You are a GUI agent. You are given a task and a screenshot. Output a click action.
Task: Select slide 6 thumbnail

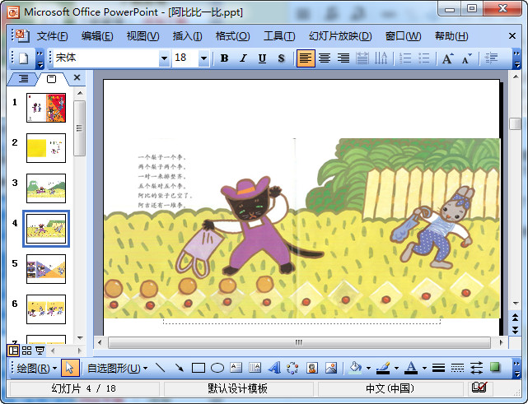(46, 309)
